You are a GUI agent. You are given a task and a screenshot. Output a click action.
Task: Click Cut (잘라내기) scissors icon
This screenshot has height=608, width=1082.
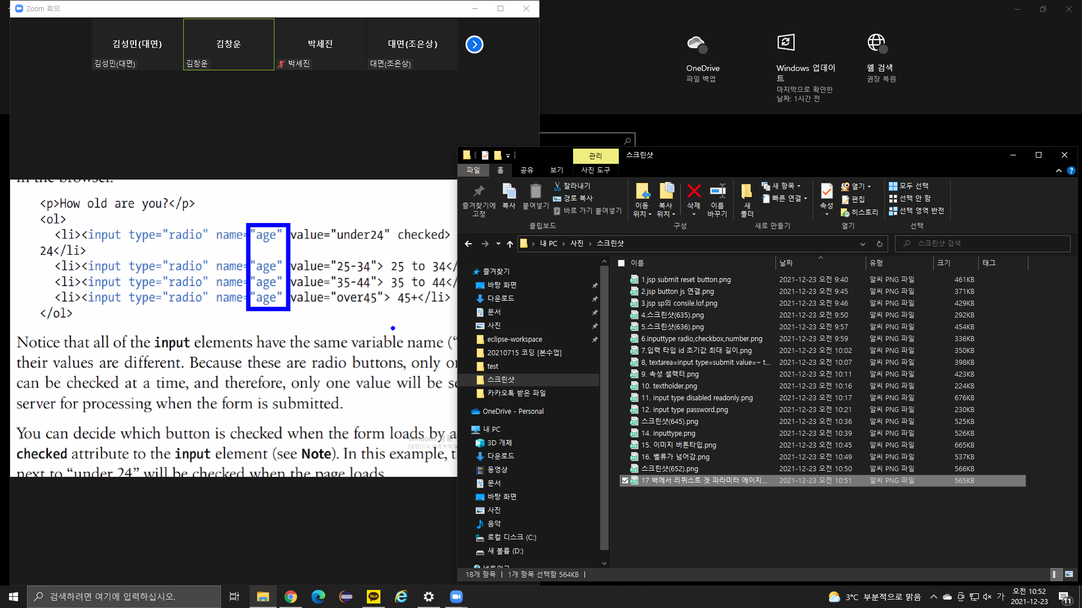(557, 186)
